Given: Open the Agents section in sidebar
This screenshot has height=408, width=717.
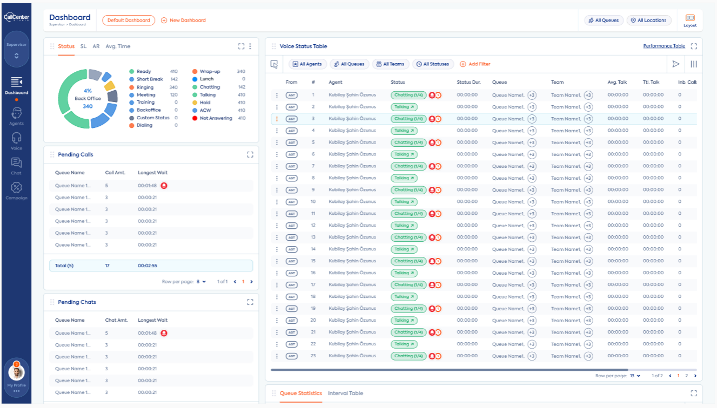Looking at the screenshot, I should coord(16,116).
